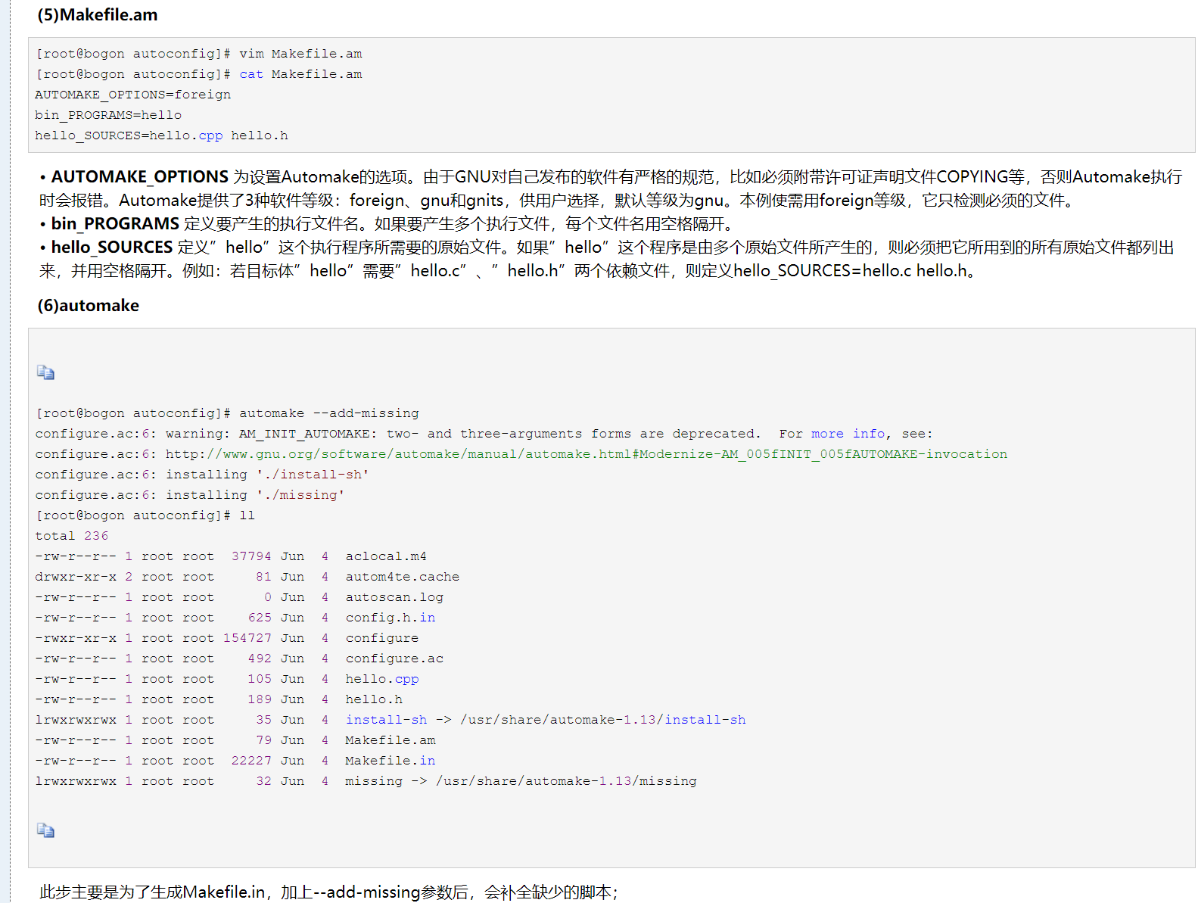Click the configure file name in listing

point(382,638)
